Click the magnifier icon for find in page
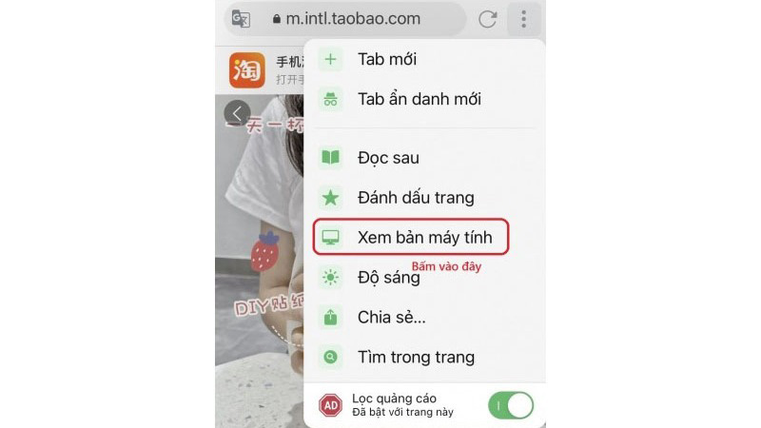 [330, 358]
